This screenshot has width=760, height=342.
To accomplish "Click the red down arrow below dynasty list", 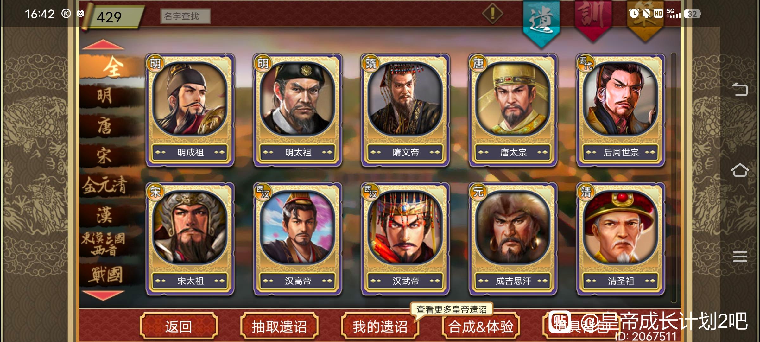I will pos(103,295).
